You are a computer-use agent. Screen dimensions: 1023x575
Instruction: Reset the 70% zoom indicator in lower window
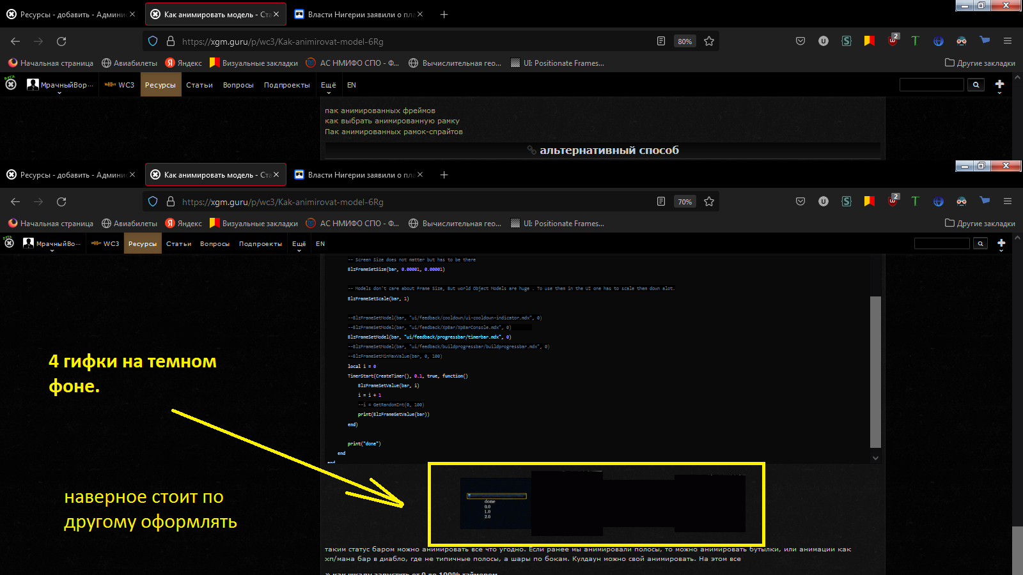[685, 202]
